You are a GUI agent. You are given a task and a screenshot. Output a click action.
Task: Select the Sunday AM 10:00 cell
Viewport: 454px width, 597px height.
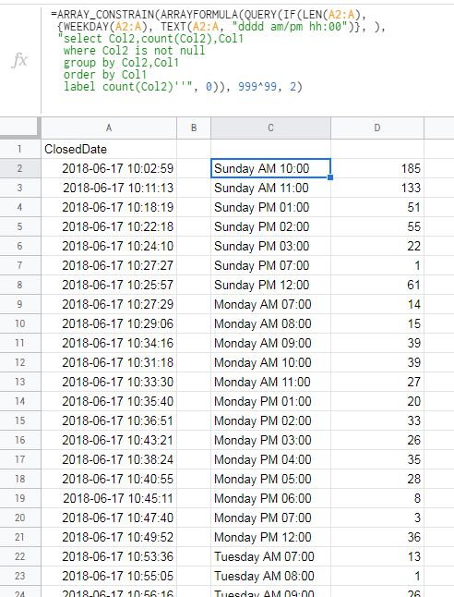tap(270, 168)
